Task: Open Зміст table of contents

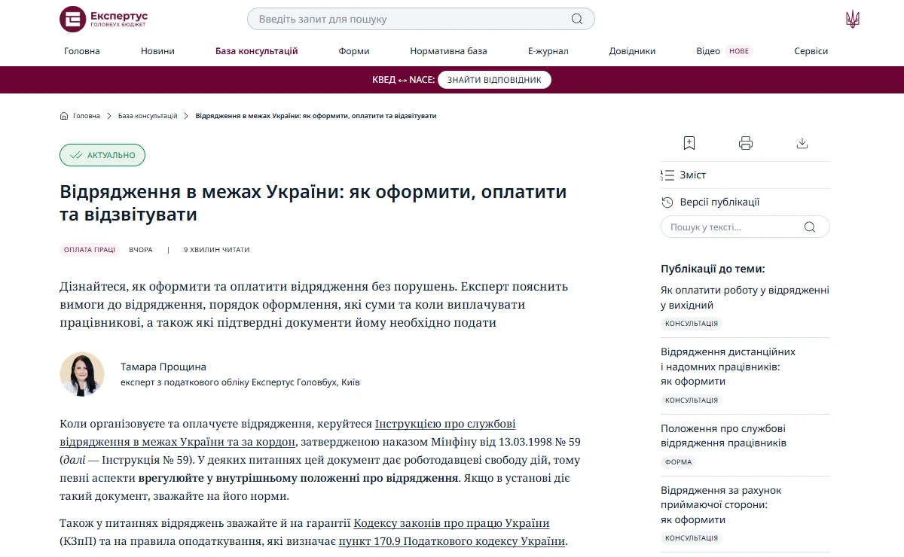Action: [x=693, y=175]
